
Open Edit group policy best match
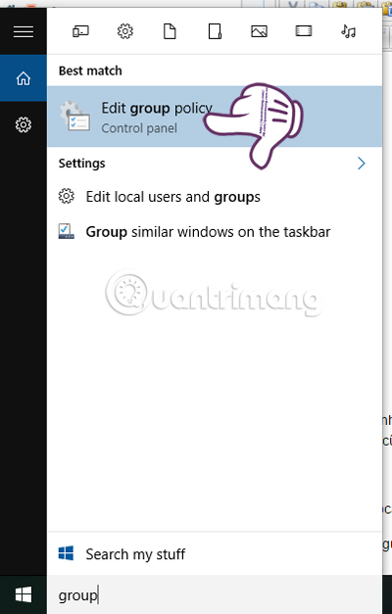click(x=215, y=117)
